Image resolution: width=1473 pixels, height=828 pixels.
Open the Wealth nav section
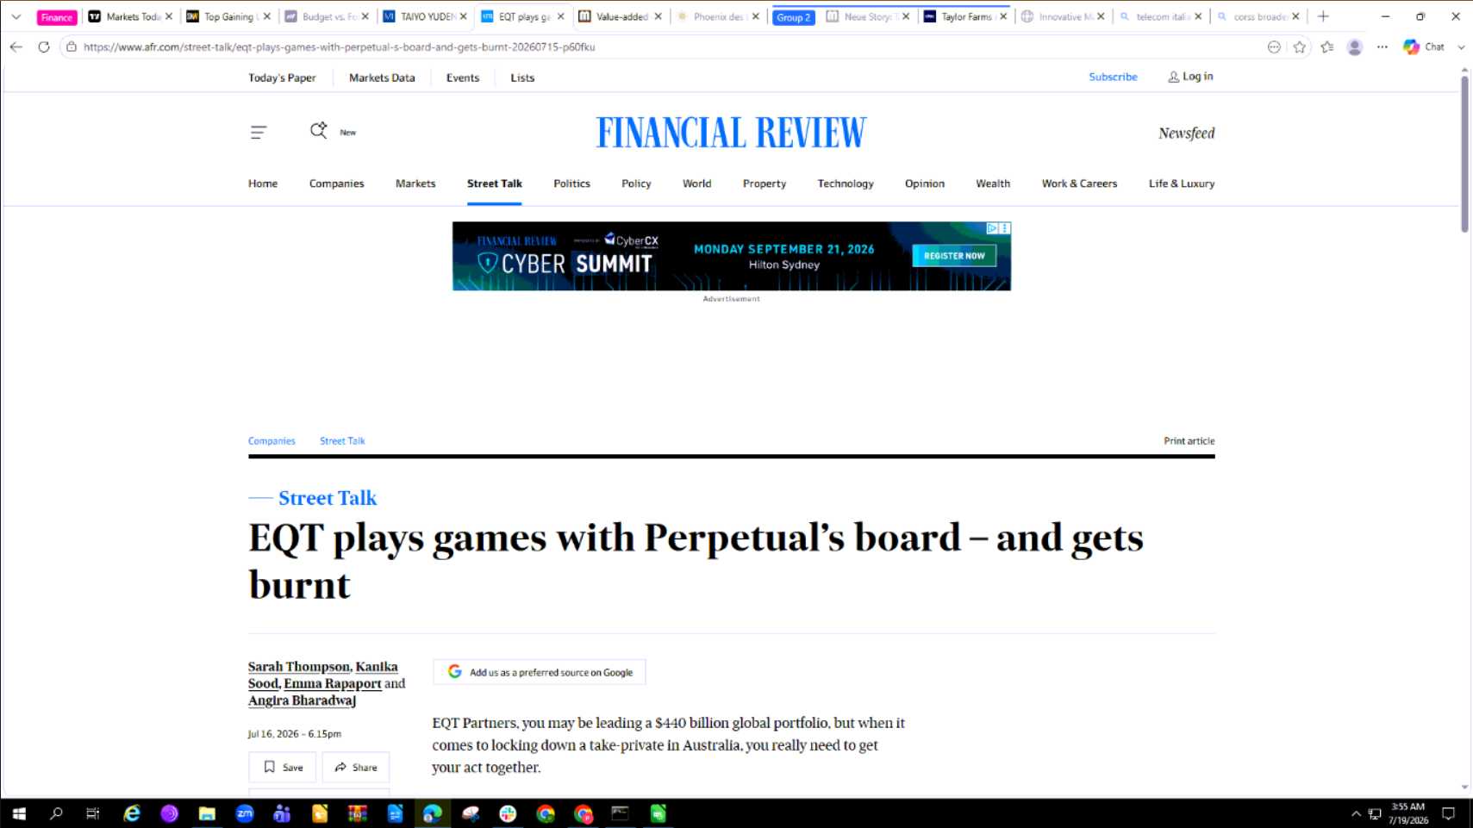[x=993, y=184]
